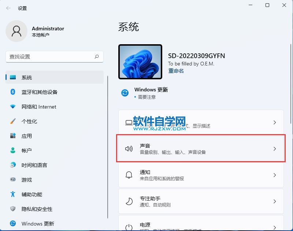
Task: Maximize the 设置 window
Action: [267, 5]
